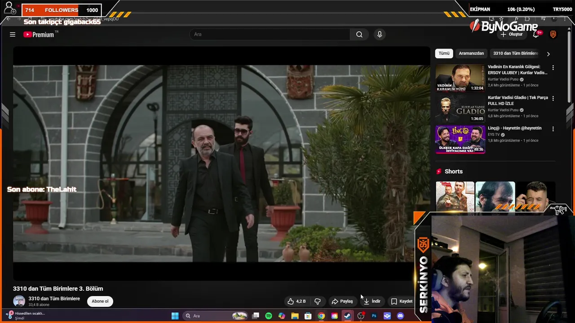Subscribe with the Abone ol button

click(100, 301)
